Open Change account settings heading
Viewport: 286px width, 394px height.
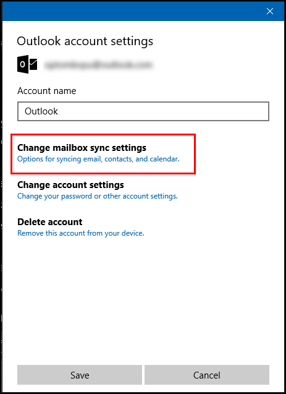pos(70,185)
